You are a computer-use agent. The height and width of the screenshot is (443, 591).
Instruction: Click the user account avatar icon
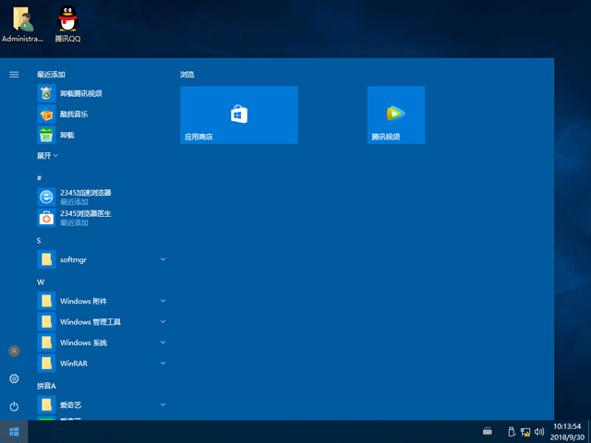coord(14,351)
